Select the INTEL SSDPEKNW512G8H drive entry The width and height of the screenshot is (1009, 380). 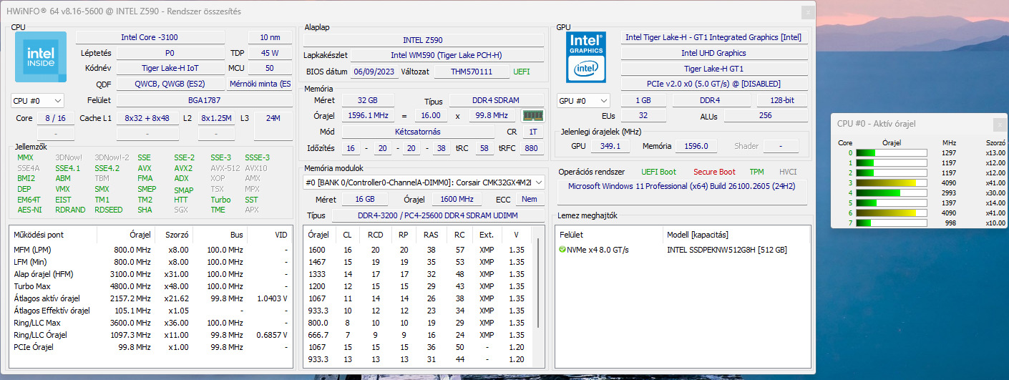726,250
